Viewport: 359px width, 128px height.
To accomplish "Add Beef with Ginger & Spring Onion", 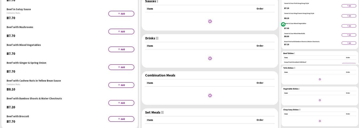I will coord(121,67).
